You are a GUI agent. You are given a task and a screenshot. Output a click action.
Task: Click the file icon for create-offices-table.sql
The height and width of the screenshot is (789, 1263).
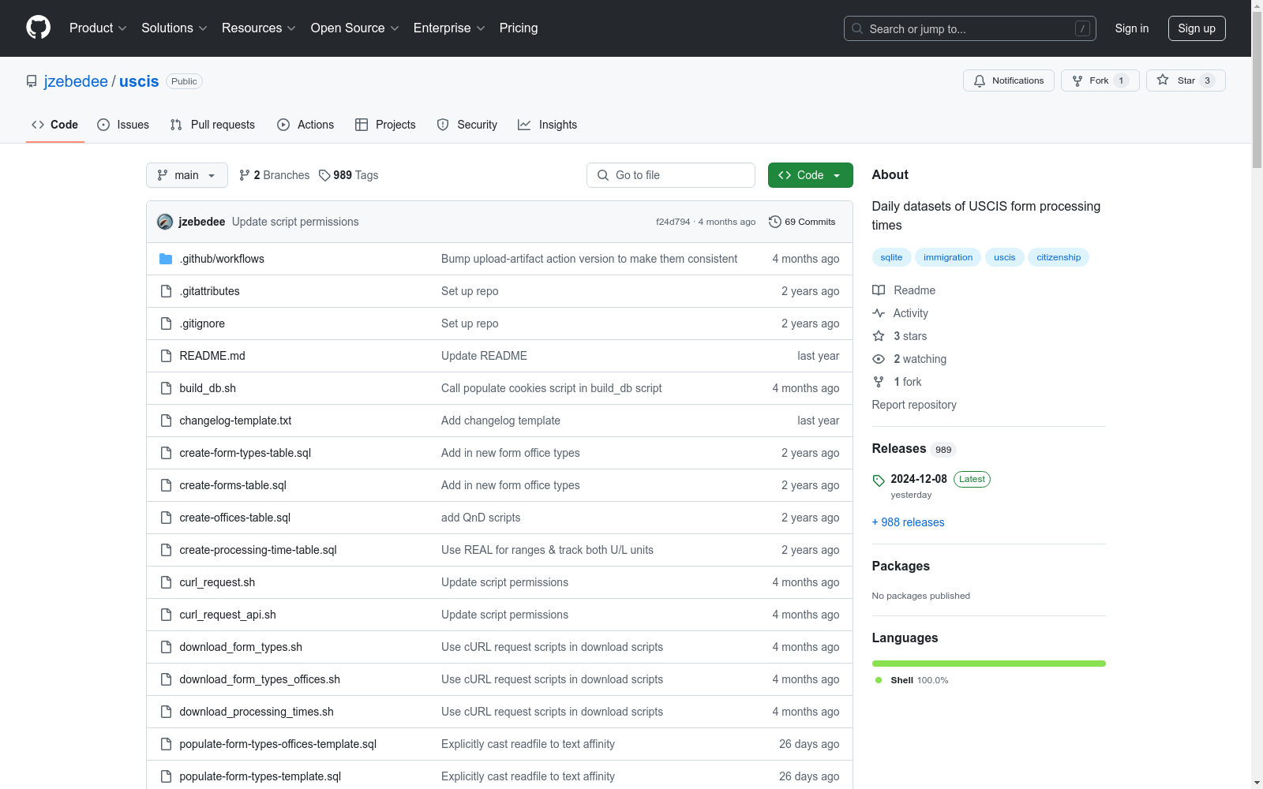(166, 518)
